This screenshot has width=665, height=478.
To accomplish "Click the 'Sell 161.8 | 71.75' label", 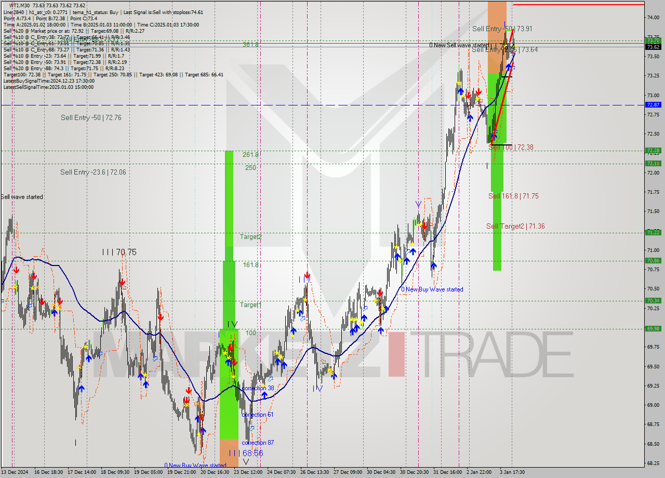I will [513, 196].
